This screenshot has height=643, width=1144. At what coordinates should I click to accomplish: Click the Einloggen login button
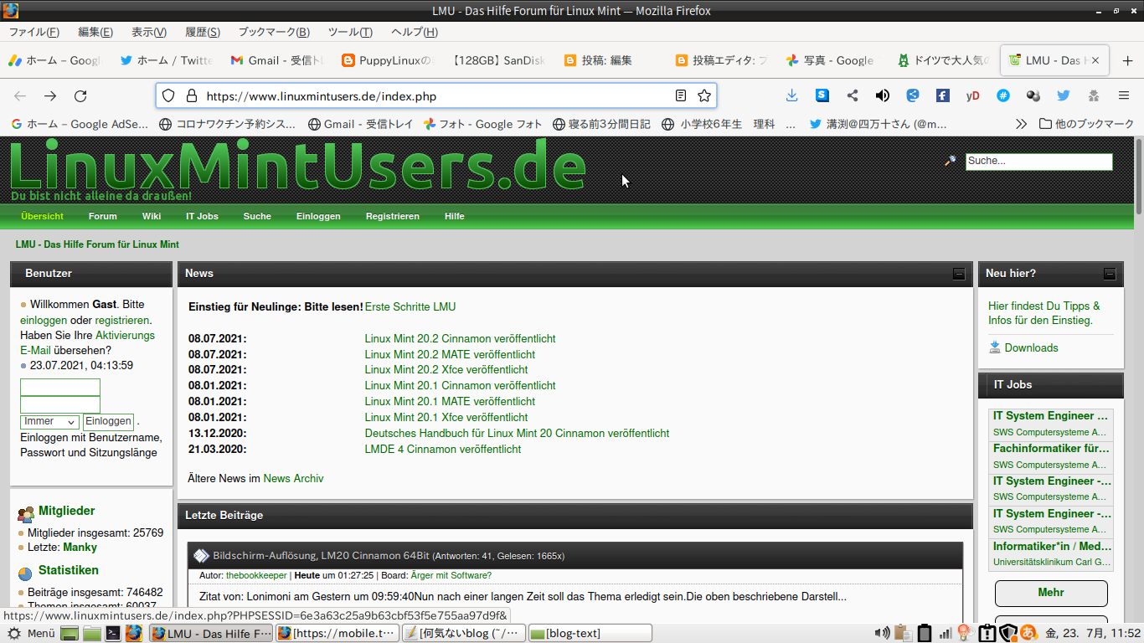click(x=108, y=421)
